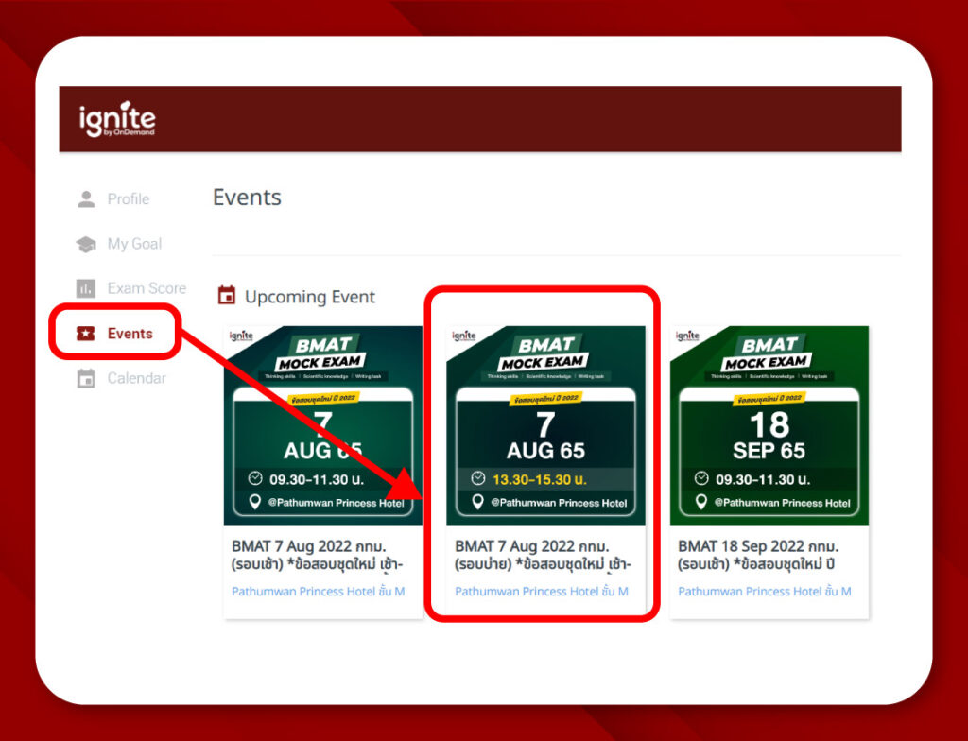The image size is (968, 741).
Task: Open the 7 Aug 09.30-11.30 BMAT poster
Action: click(x=323, y=425)
